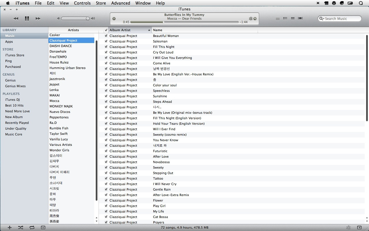Viewport: 369px width, 231px height.
Task: Open the Recently Played playlist
Action: (x=17, y=123)
